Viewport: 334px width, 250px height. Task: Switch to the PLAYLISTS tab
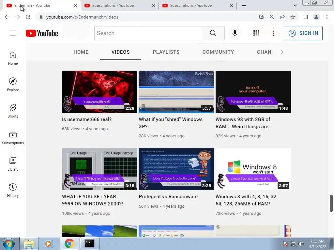coord(166,52)
